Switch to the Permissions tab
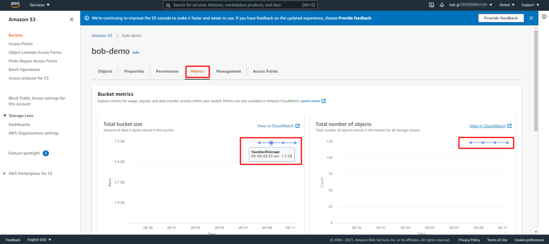 [x=167, y=71]
